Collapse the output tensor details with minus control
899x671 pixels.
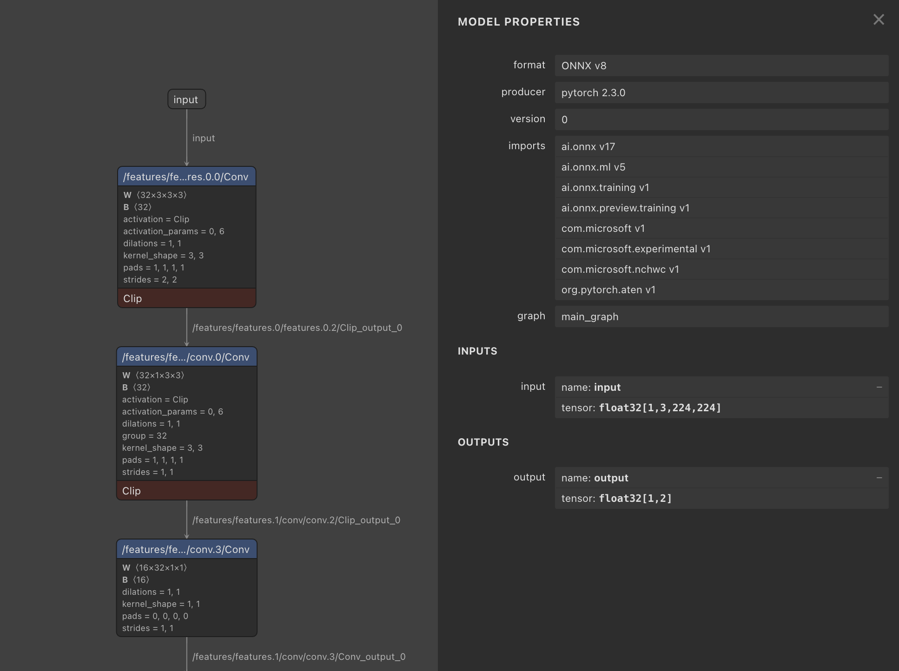tap(879, 477)
